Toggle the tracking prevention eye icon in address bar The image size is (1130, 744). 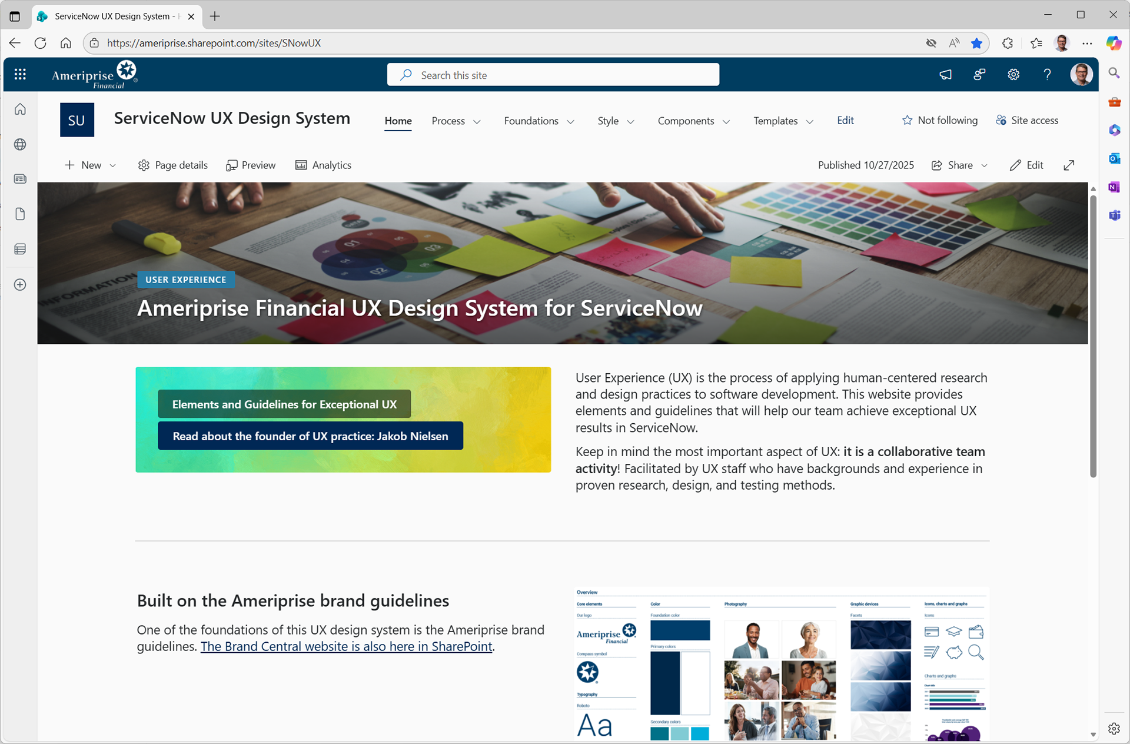click(931, 43)
